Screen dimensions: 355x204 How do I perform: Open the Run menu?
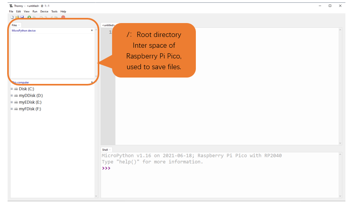pyautogui.click(x=35, y=12)
